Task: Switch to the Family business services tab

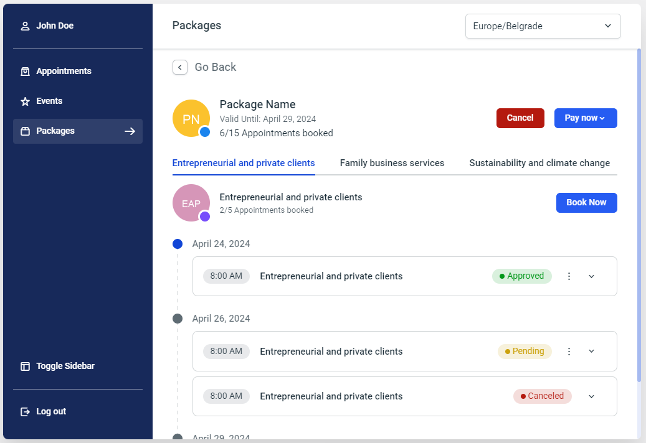Action: click(x=392, y=163)
